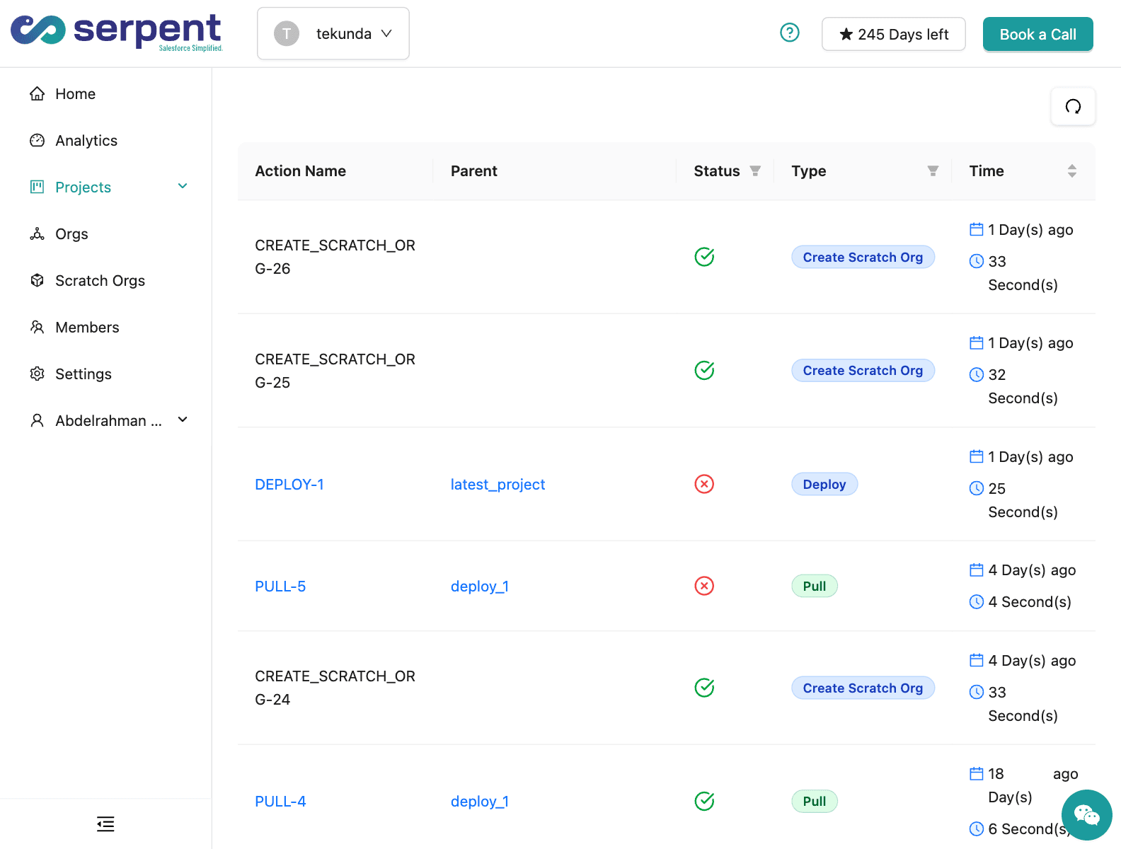Screen dimensions: 1121x849
Task: Expand the Abdelrahman user menu
Action: tap(183, 420)
